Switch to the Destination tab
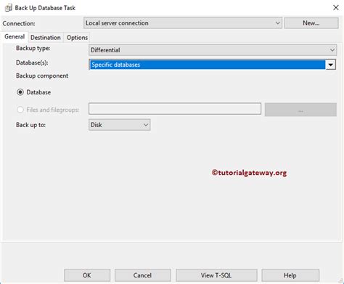Screen dimensions: 344x284 [46, 38]
